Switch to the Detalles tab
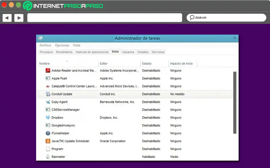 [x=143, y=52]
